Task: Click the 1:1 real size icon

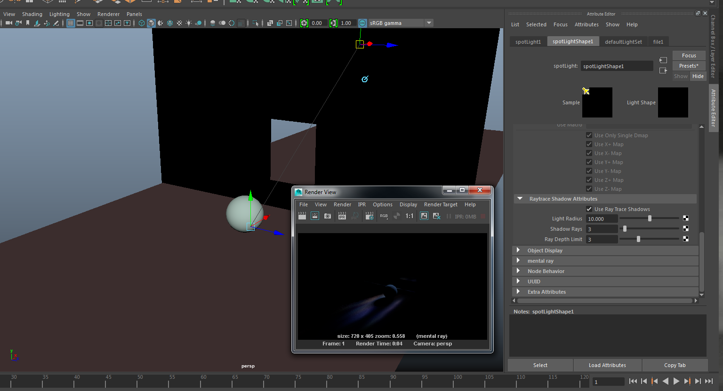Action: pyautogui.click(x=410, y=216)
